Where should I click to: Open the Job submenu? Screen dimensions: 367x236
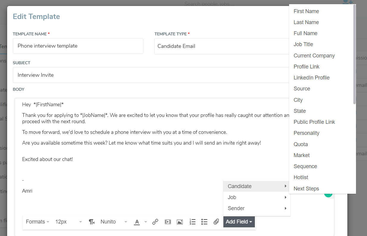[256, 197]
